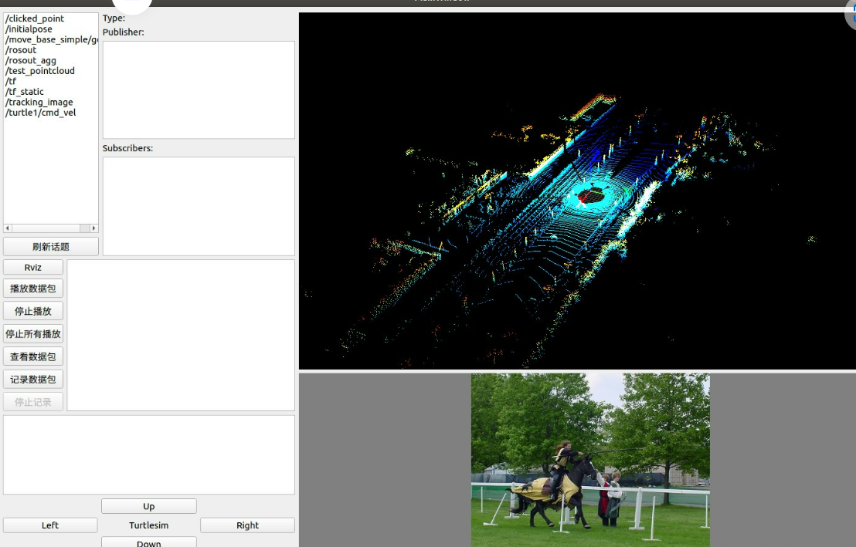856x547 pixels.
Task: Select the /test_pointcloud topic in the list
Action: [39, 70]
